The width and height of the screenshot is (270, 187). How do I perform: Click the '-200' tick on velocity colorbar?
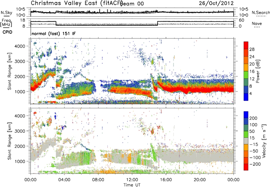tap(254, 164)
